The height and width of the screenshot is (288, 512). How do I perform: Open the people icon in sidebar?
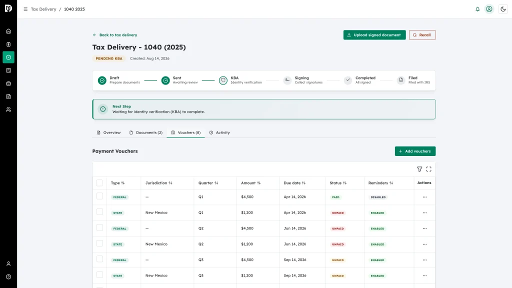coord(8,109)
